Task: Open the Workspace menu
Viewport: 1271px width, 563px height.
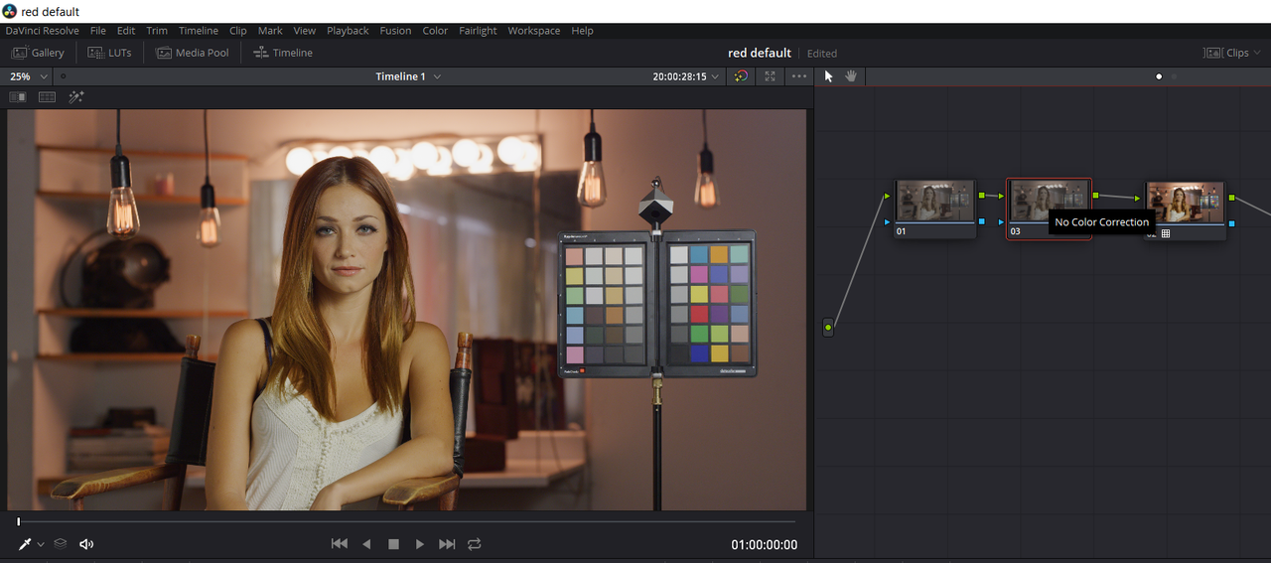Action: 534,31
